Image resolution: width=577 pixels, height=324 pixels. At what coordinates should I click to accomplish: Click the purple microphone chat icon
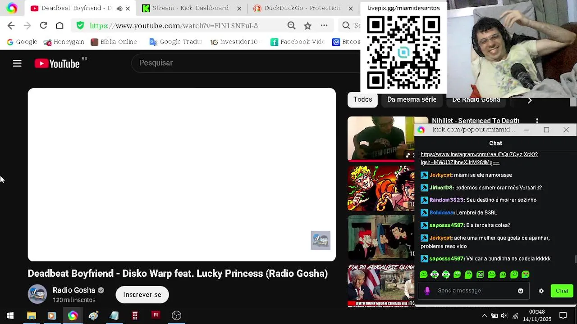[427, 291]
